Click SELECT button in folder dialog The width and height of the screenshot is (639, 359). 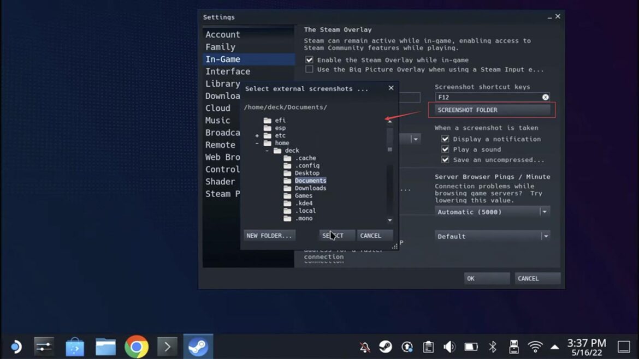(336, 236)
